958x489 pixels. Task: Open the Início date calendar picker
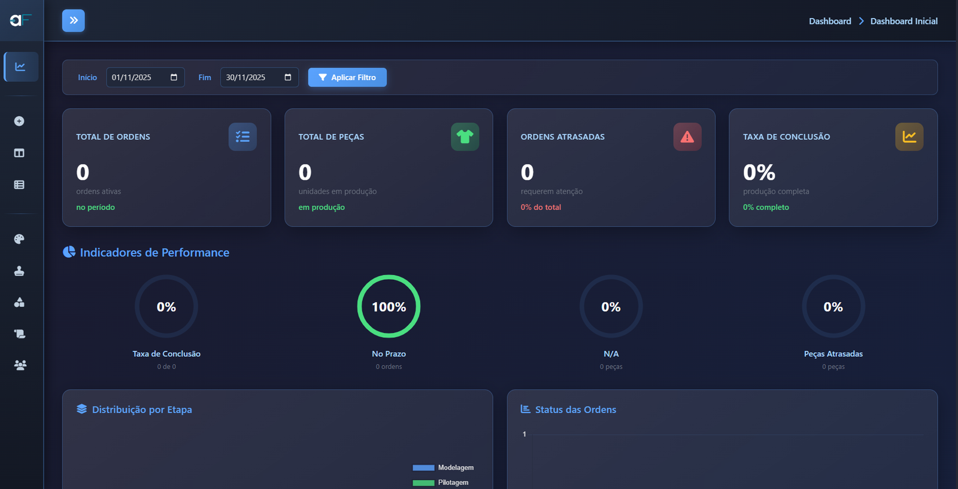pos(174,78)
